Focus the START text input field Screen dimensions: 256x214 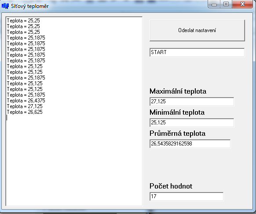point(197,52)
